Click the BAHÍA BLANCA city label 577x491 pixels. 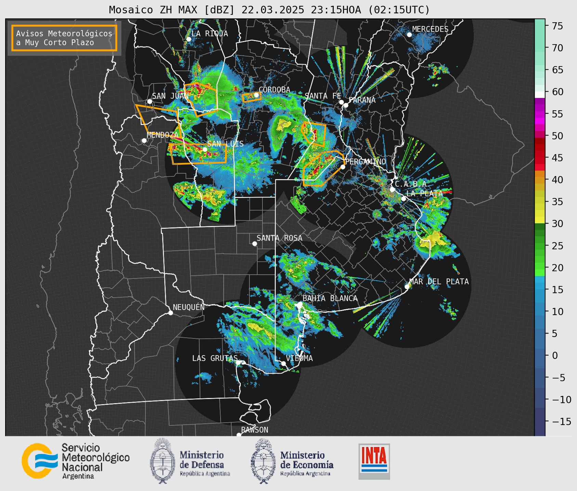(330, 298)
